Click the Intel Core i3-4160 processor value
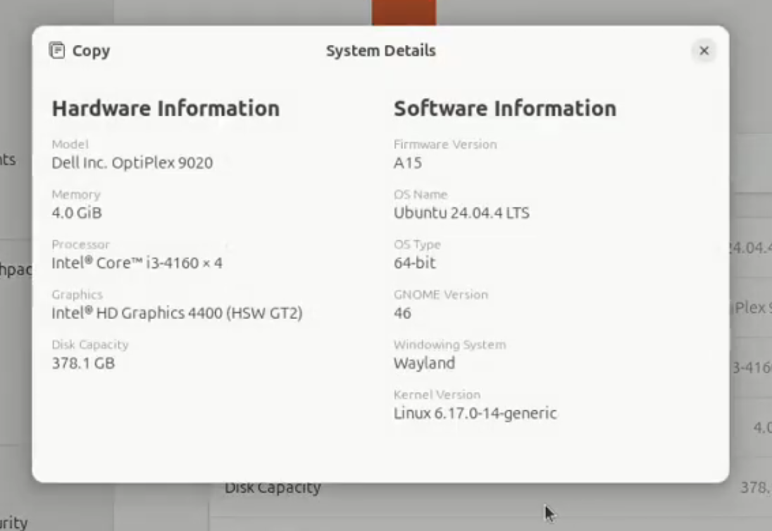Image resolution: width=772 pixels, height=531 pixels. point(137,262)
